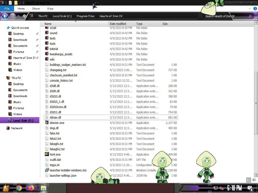Open Music icon under Quick access
Screen dimensions: 258x193
click(10, 64)
